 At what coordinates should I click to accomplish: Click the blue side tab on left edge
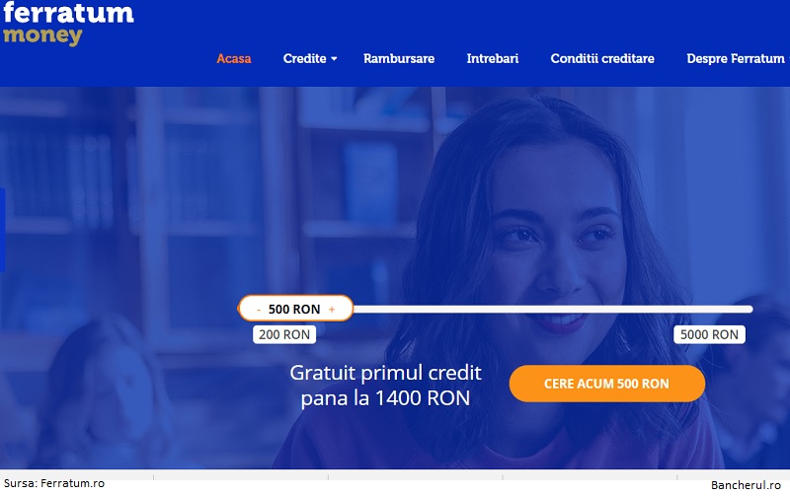(x=2, y=230)
